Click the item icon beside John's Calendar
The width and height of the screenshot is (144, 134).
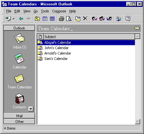[40, 48]
